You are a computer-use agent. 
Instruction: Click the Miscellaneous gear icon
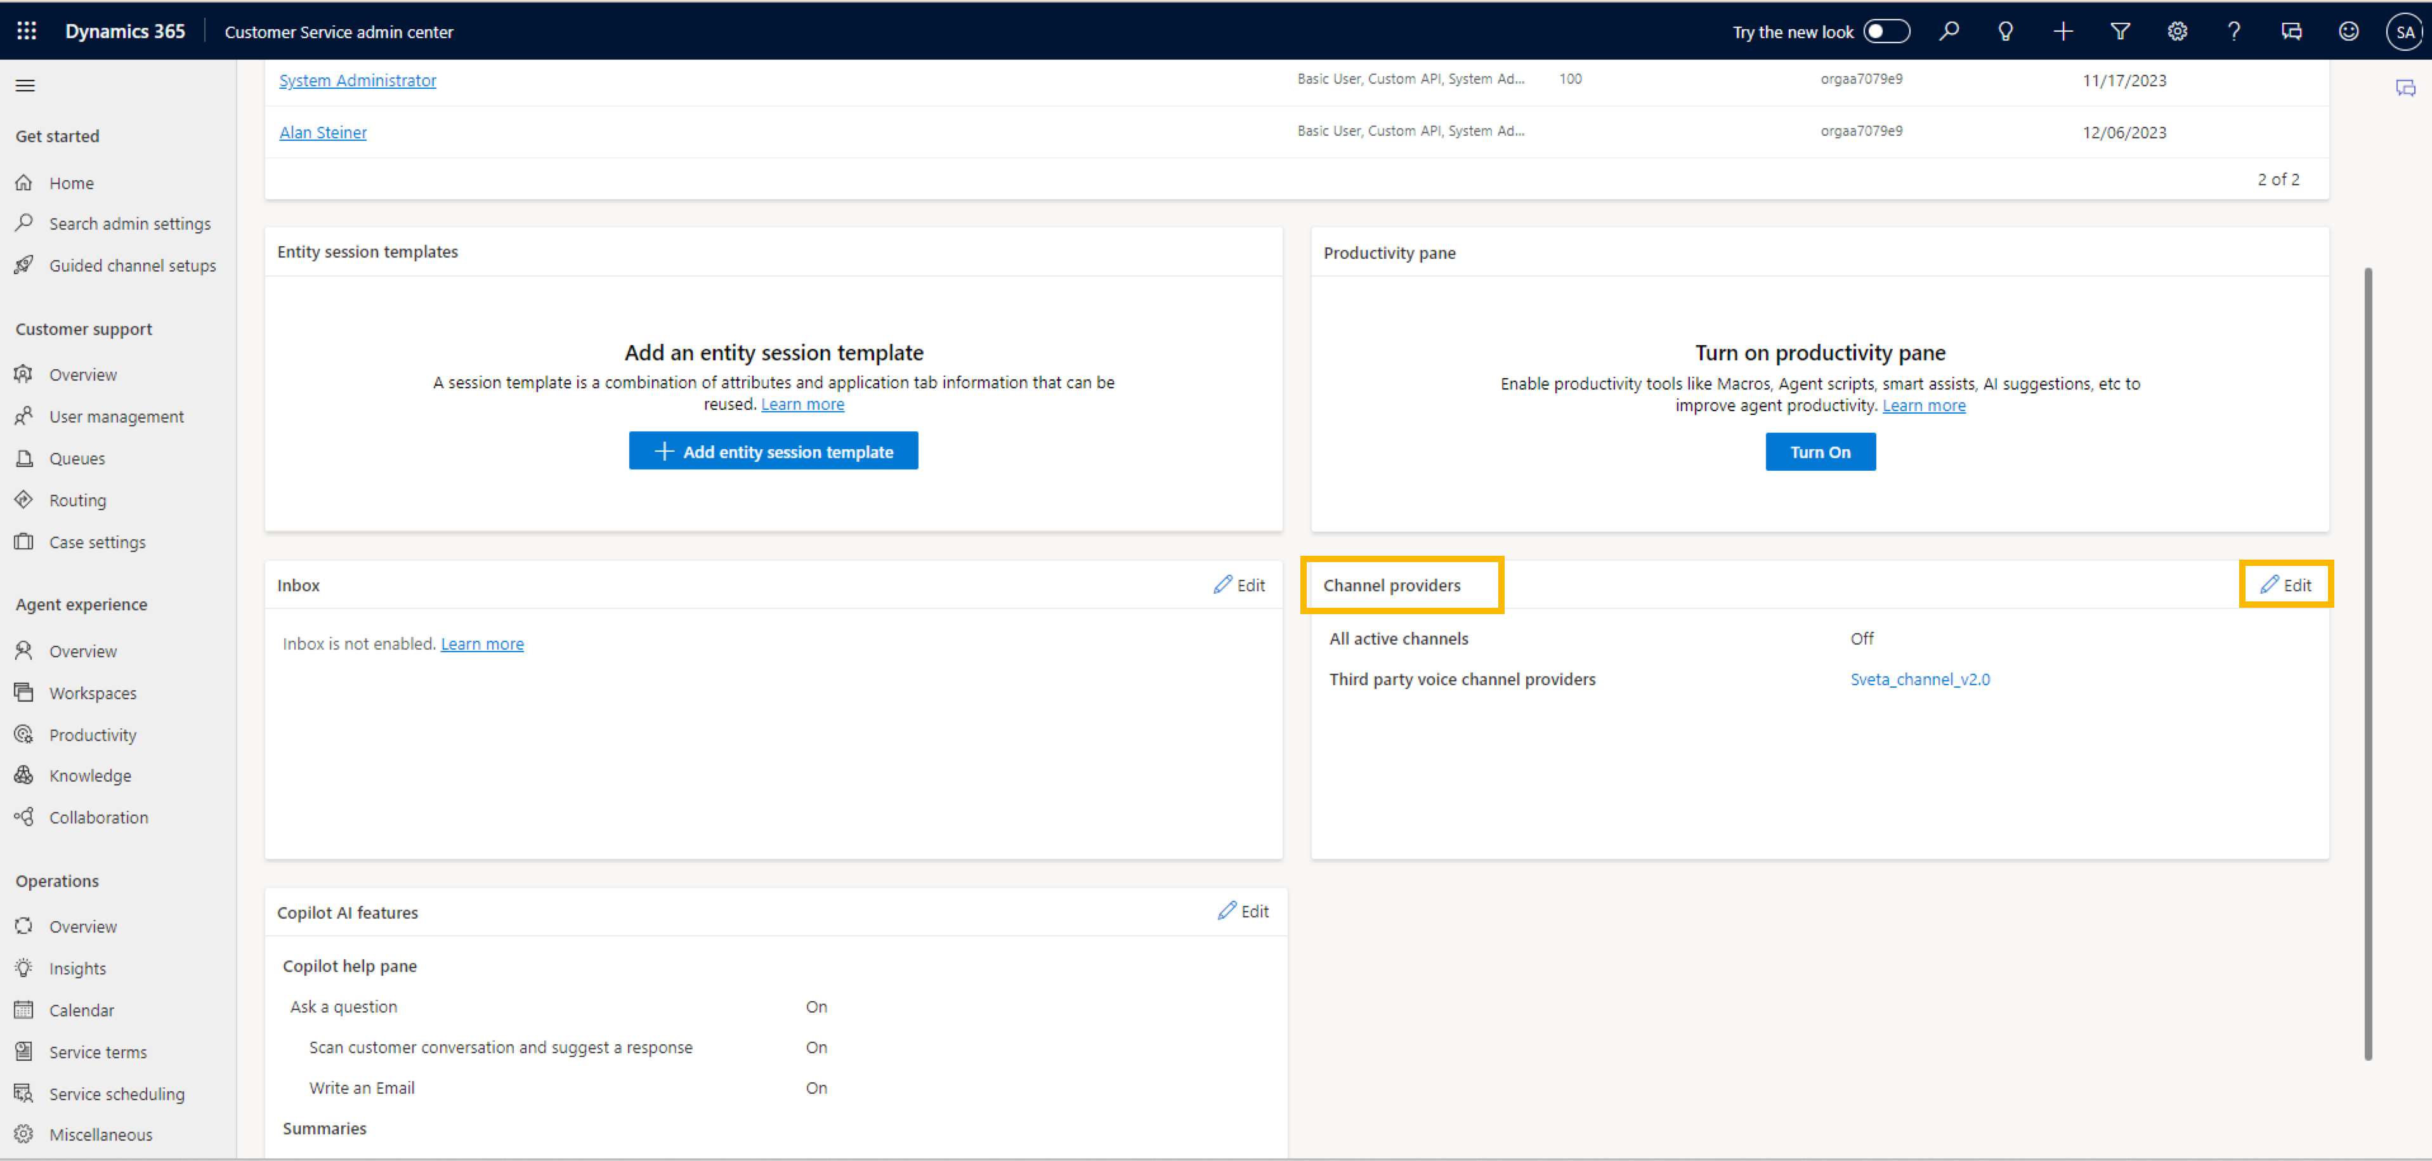click(25, 1134)
